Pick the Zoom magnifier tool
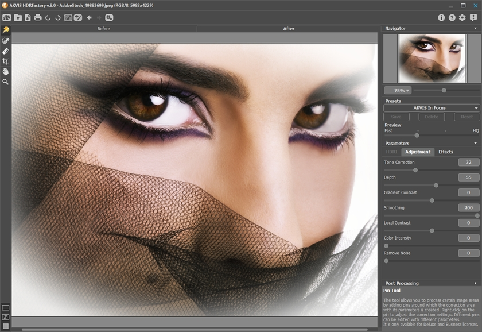Image resolution: width=482 pixels, height=332 pixels. tap(6, 82)
